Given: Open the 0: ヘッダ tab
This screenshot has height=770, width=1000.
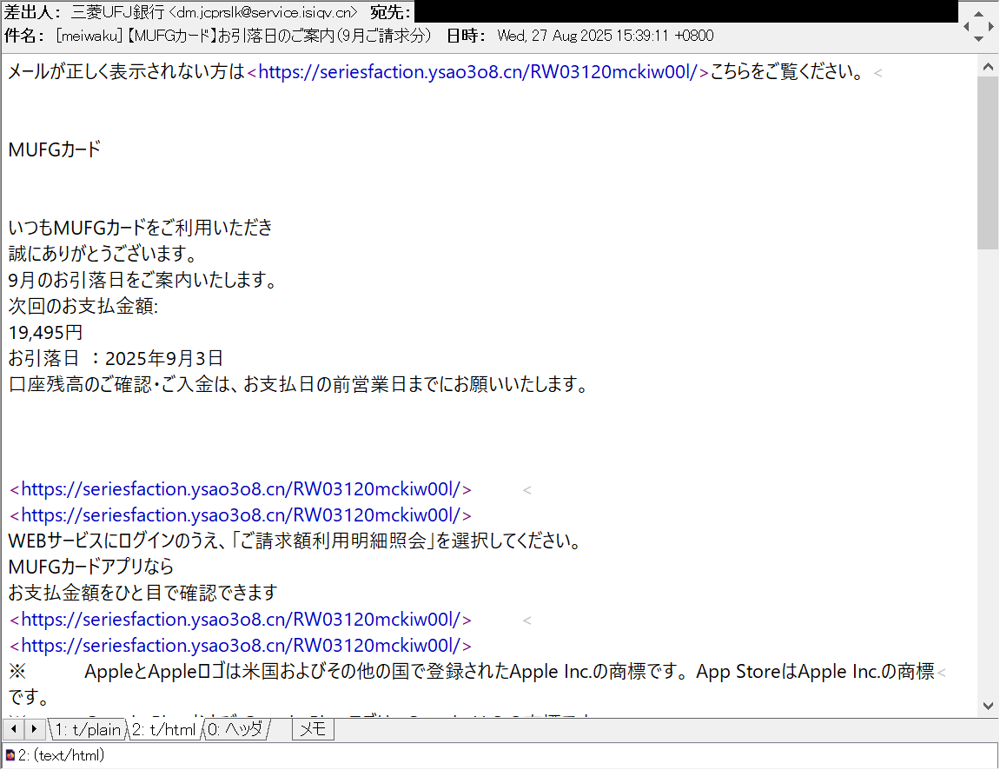Looking at the screenshot, I should coord(235,729).
